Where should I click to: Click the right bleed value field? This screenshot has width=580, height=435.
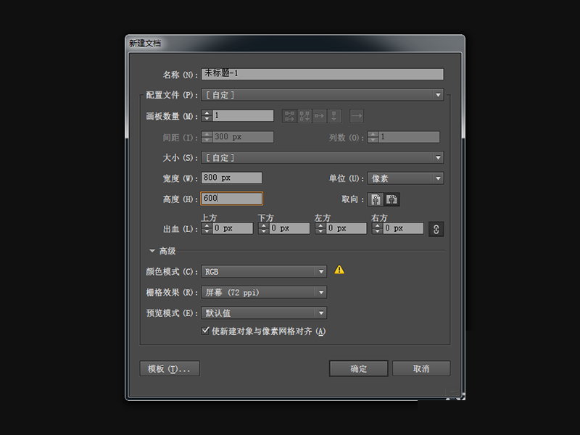click(x=403, y=228)
